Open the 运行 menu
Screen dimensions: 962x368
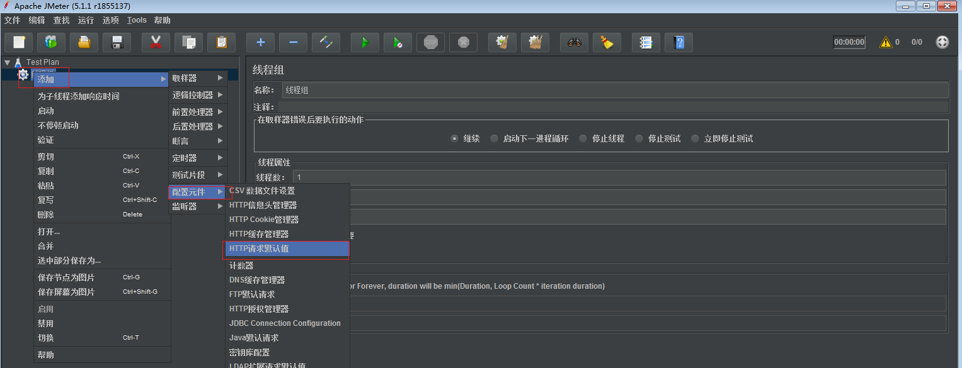[x=86, y=20]
